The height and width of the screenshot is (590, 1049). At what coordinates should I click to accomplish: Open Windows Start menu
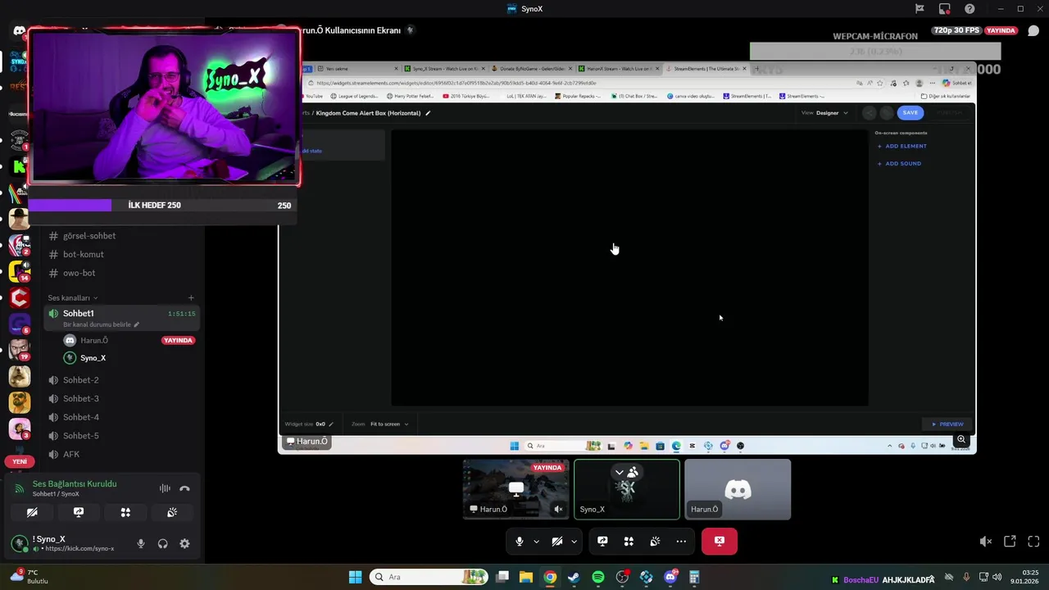355,577
